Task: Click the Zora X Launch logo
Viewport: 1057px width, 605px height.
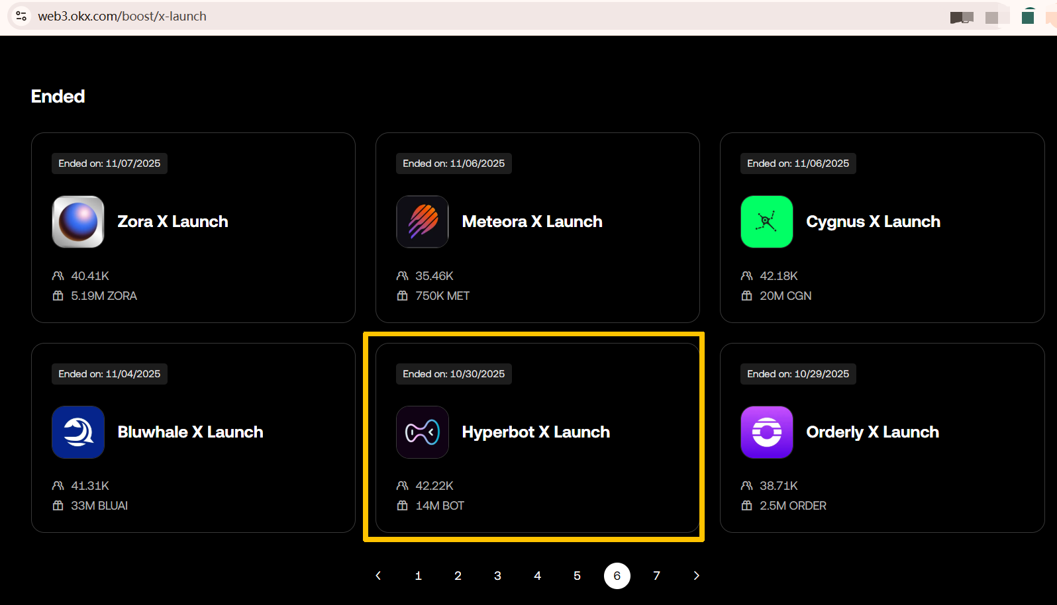Action: click(78, 222)
